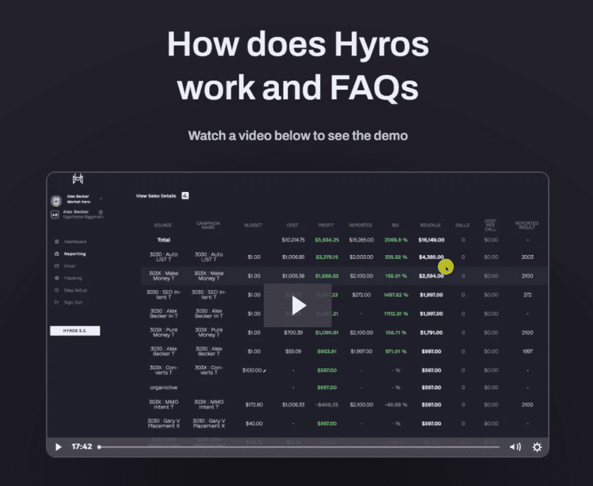Click the source cell 303X : Make Money T

coord(163,276)
